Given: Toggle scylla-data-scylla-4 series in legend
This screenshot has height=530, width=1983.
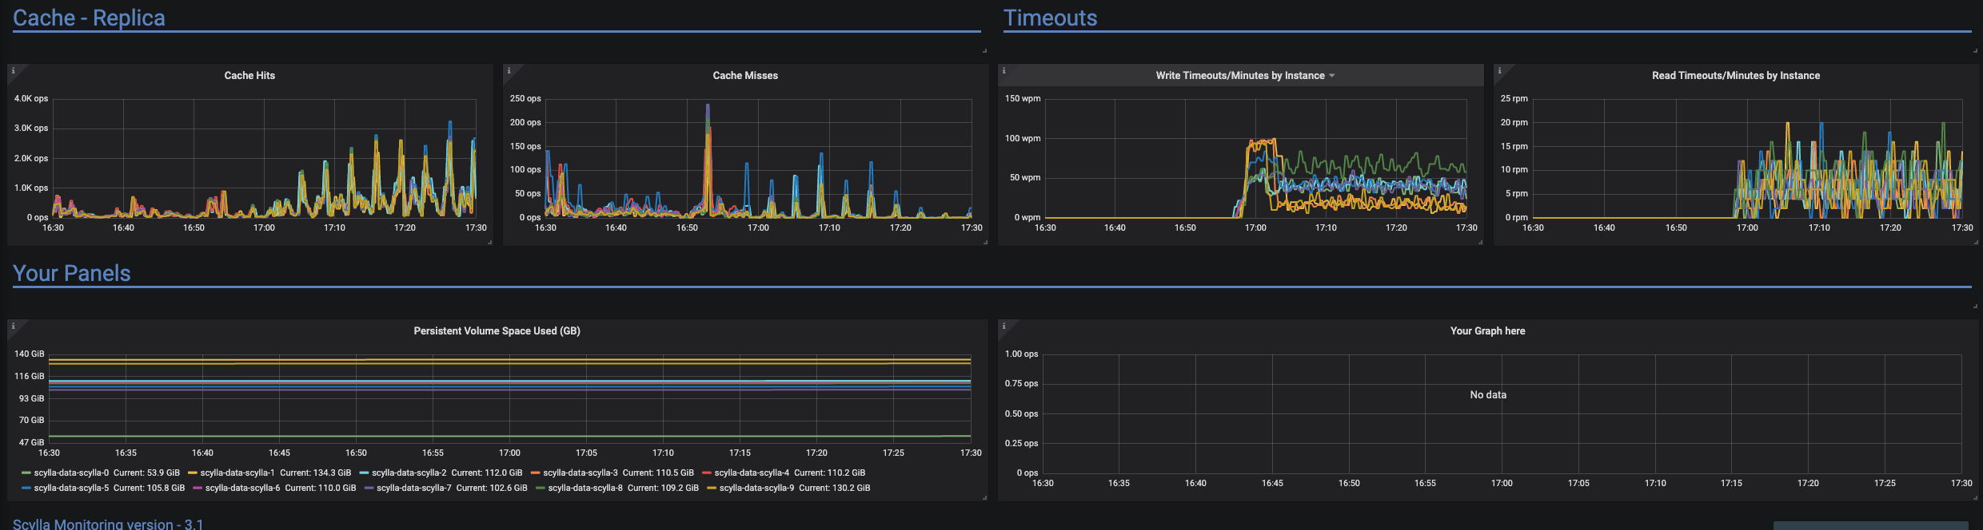Looking at the screenshot, I should point(752,473).
